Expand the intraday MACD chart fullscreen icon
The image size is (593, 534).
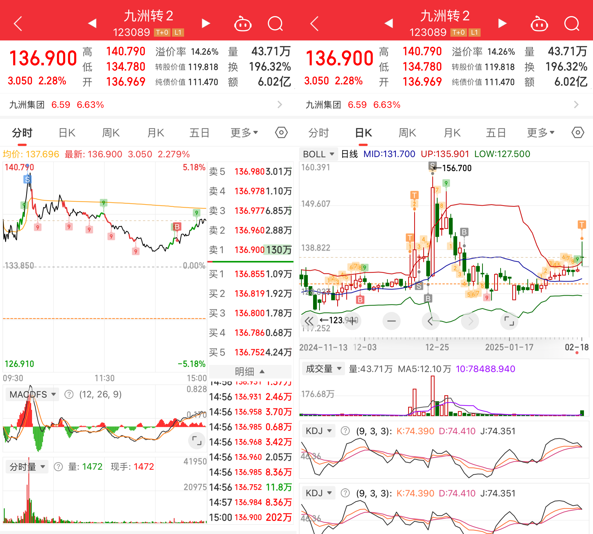coord(196,441)
